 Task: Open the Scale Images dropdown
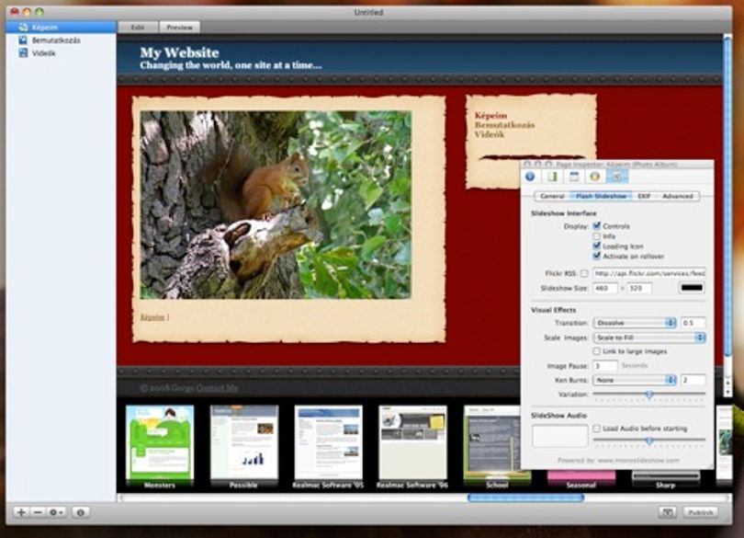(649, 338)
